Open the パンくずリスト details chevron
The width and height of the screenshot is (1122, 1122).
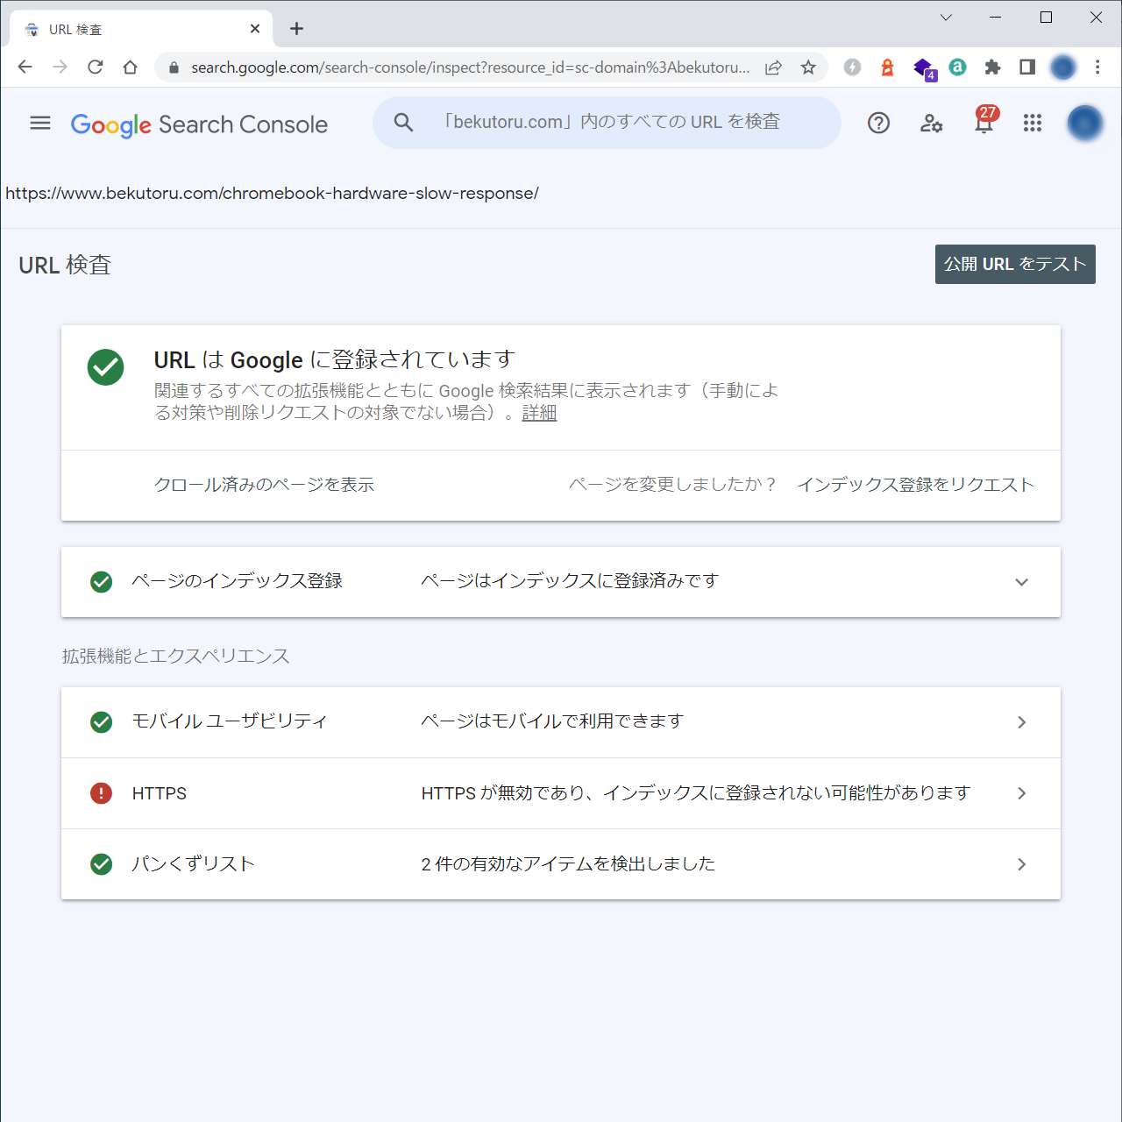click(1021, 864)
